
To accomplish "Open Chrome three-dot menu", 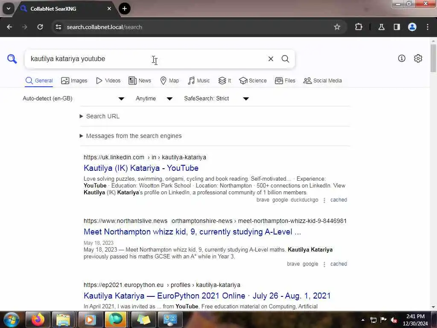I will pos(428,27).
